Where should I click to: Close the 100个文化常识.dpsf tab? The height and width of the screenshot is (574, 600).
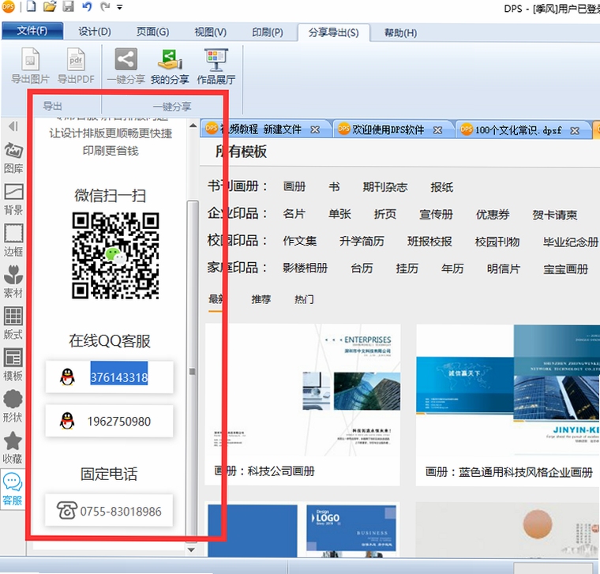pos(575,131)
